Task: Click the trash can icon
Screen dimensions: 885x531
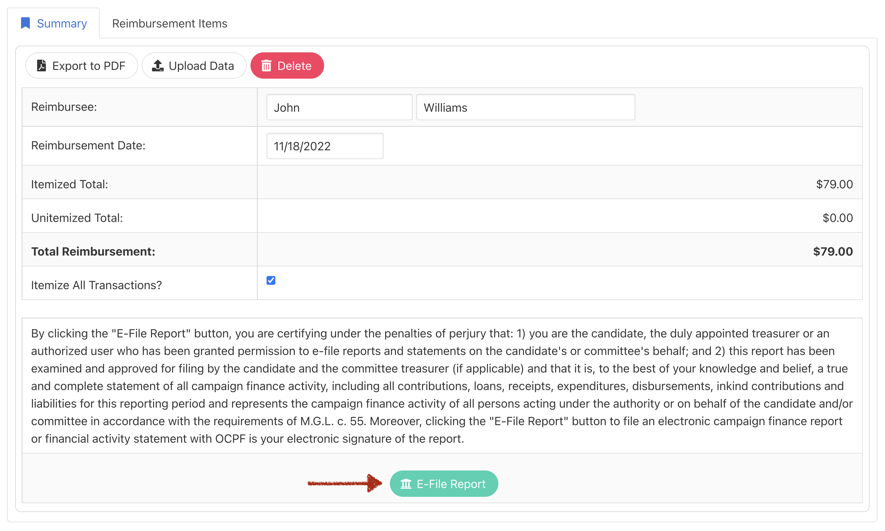Action: [266, 66]
